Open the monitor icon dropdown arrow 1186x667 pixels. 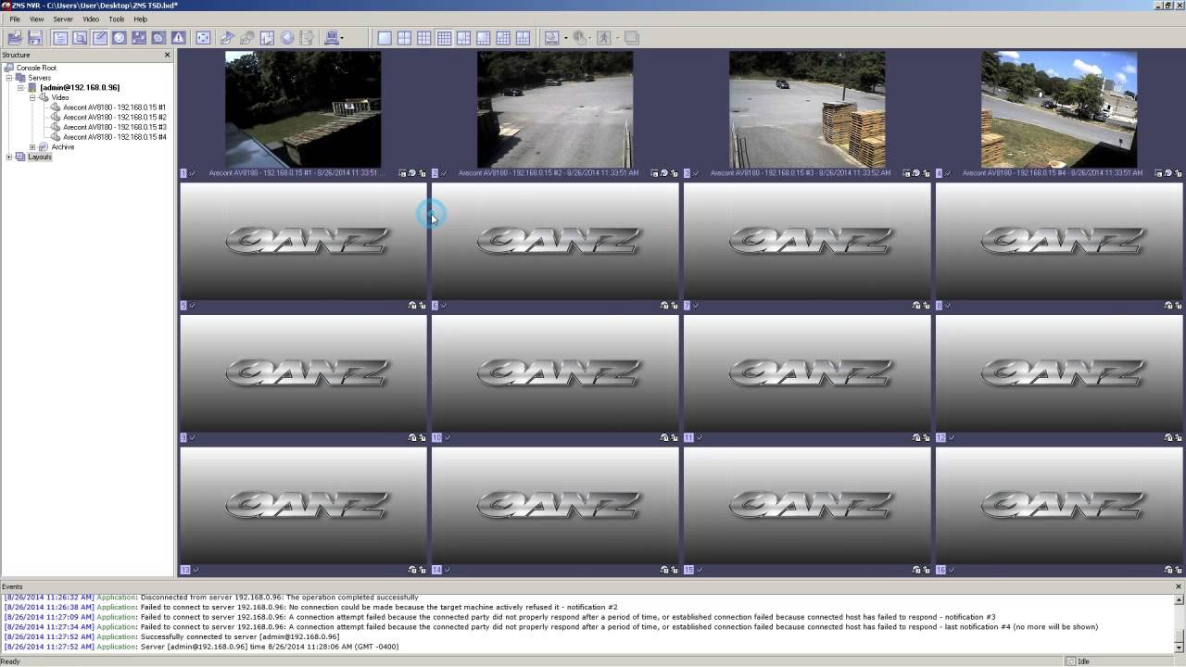(x=343, y=39)
